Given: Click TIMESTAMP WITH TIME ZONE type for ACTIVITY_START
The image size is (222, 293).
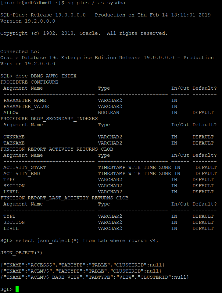Looking at the screenshot, I should tap(134, 168).
